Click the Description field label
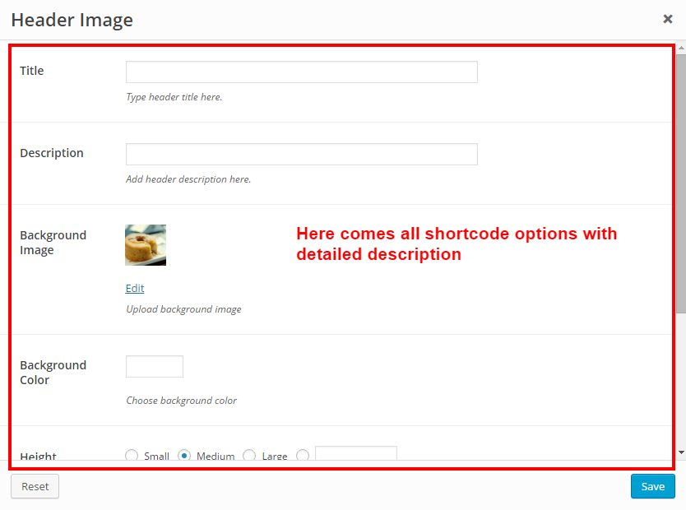Viewport: 686px width, 510px height. (52, 153)
